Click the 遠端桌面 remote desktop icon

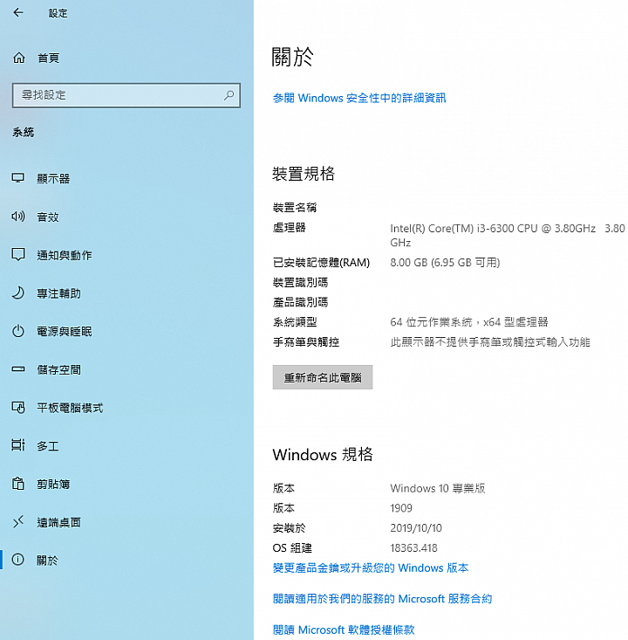(x=18, y=522)
